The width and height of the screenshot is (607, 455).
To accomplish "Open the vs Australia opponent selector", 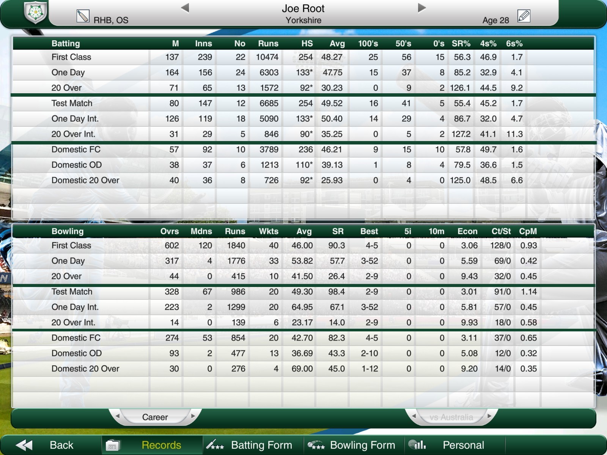I will 451,417.
